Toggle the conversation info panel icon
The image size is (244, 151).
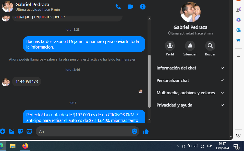click(x=142, y=7)
